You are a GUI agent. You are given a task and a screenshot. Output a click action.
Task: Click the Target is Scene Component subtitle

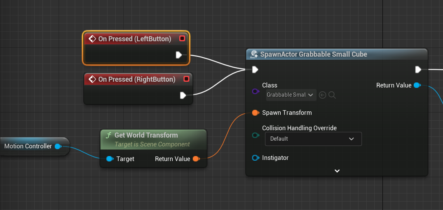coord(152,144)
